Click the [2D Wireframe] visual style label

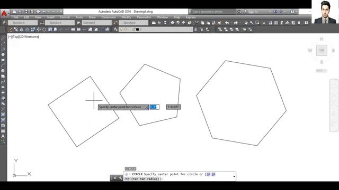point(29,37)
